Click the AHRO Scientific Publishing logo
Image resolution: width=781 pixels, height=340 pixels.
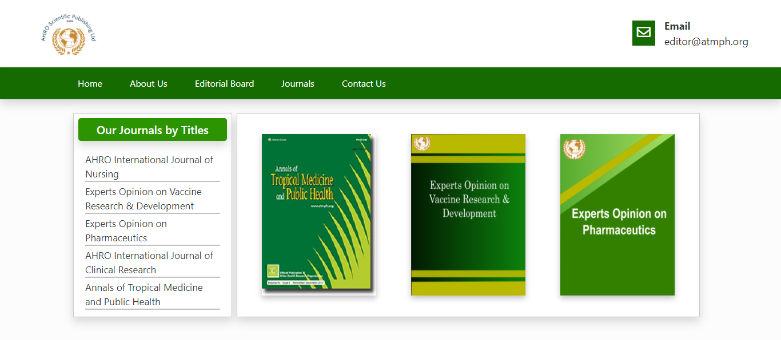[x=69, y=35]
